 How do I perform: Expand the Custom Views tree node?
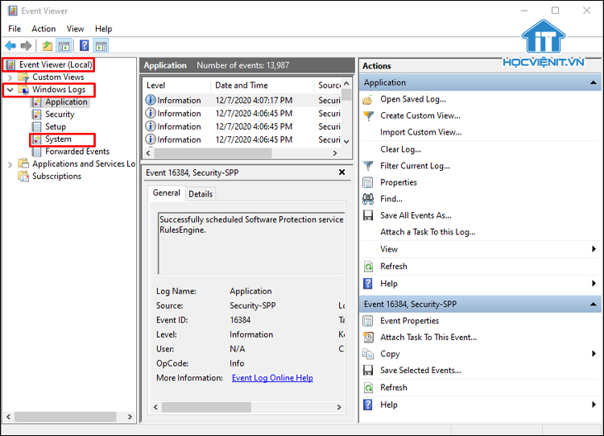tap(10, 77)
